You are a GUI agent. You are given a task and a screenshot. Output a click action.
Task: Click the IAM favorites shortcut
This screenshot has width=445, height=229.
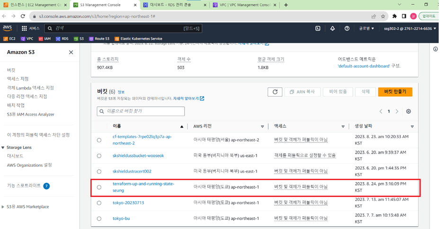click(x=44, y=38)
